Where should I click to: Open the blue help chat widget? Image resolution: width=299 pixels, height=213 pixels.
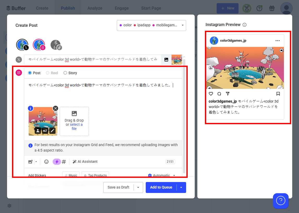[281, 201]
